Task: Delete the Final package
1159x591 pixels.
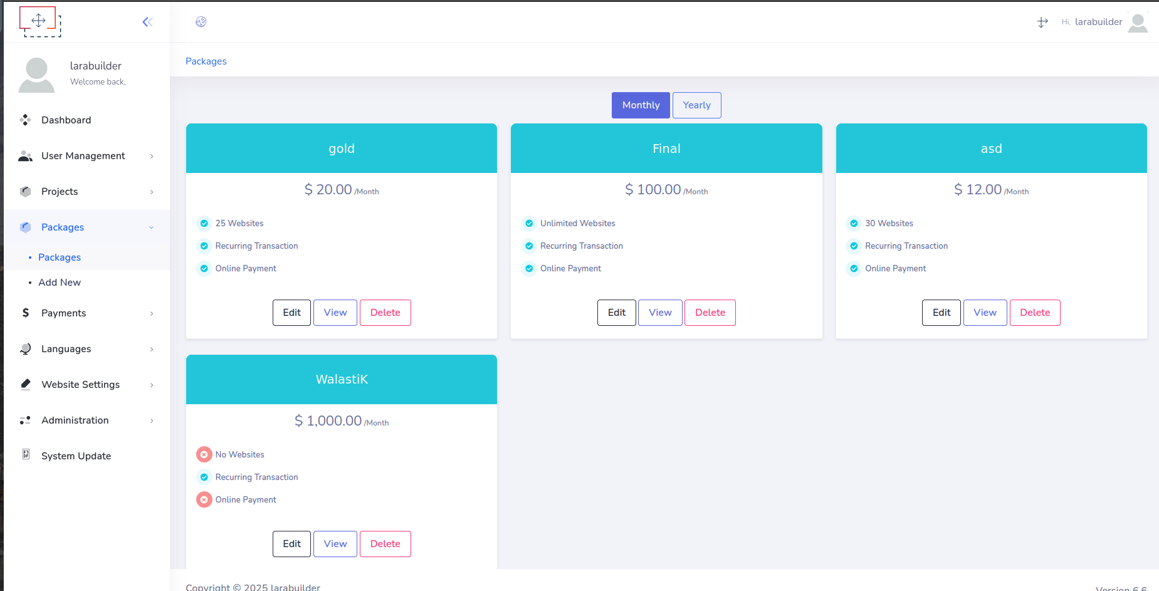Action: click(710, 313)
